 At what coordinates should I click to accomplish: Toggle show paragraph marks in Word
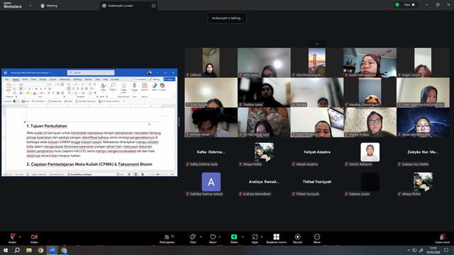95,93
